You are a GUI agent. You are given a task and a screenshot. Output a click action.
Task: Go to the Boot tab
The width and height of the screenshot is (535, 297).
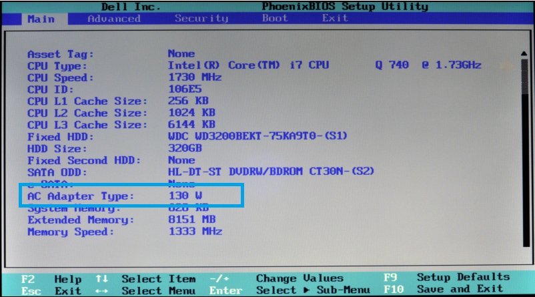(x=275, y=18)
